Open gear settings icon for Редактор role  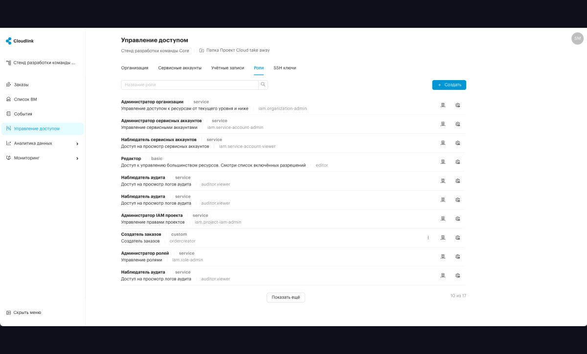[458, 162]
